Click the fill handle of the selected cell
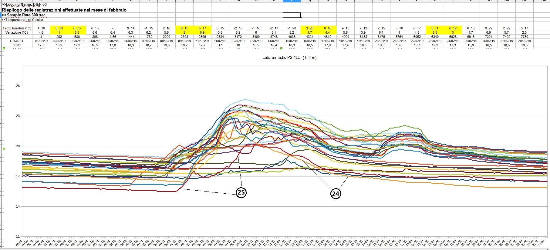The height and width of the screenshot is (250, 550). coord(301,17)
